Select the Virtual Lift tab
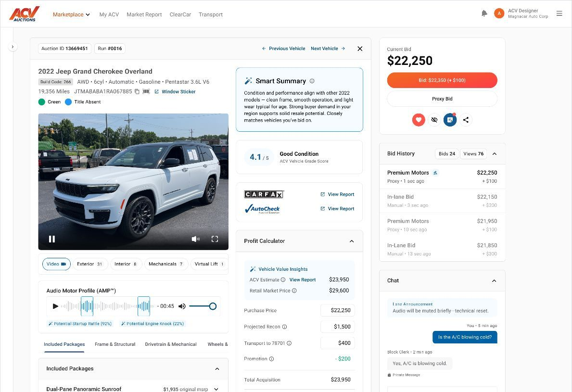 [209, 264]
